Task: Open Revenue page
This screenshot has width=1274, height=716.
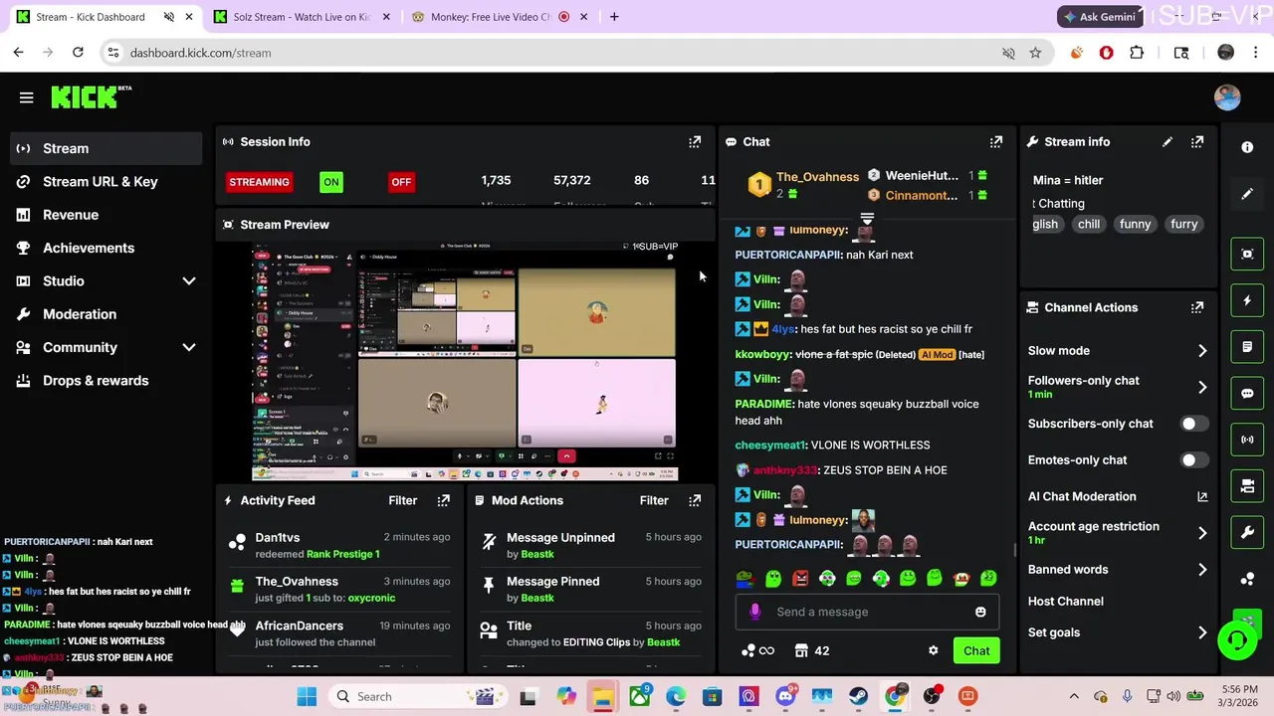Action: pyautogui.click(x=105, y=215)
